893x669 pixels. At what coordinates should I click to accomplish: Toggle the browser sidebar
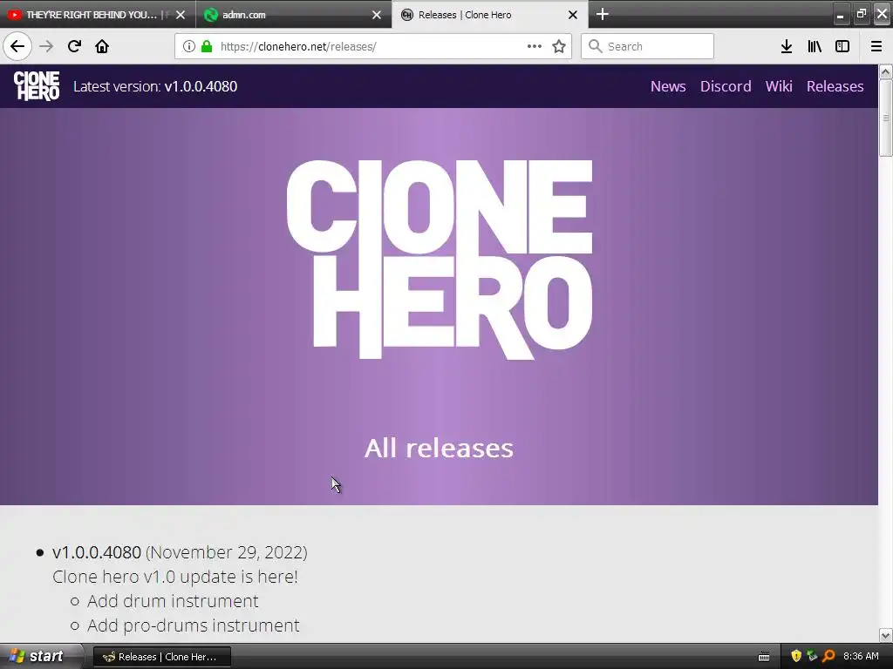(x=842, y=46)
